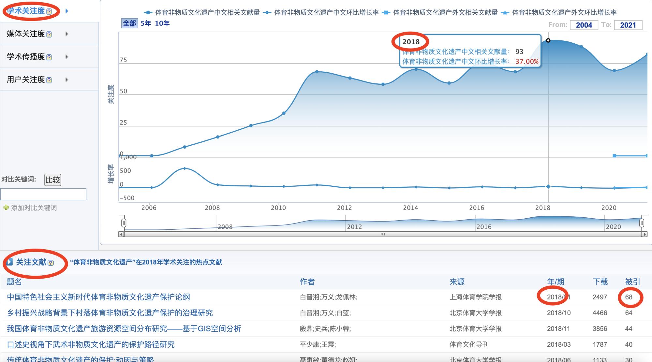
Task: Click help icon beside 学术关注度
Action: (49, 12)
